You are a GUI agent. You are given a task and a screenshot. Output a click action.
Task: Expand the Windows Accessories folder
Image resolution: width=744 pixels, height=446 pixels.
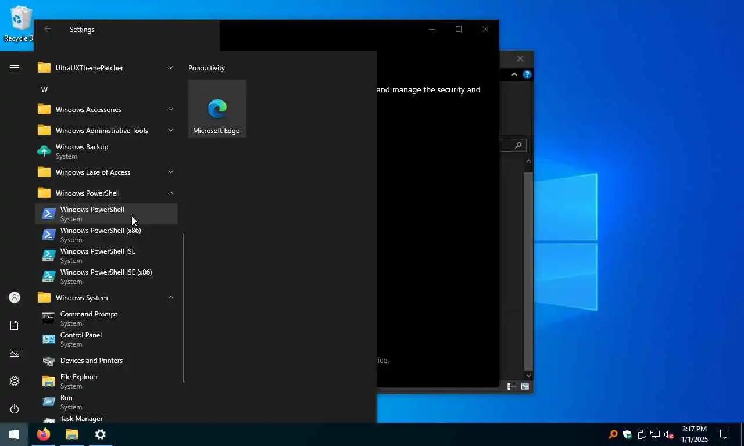106,109
